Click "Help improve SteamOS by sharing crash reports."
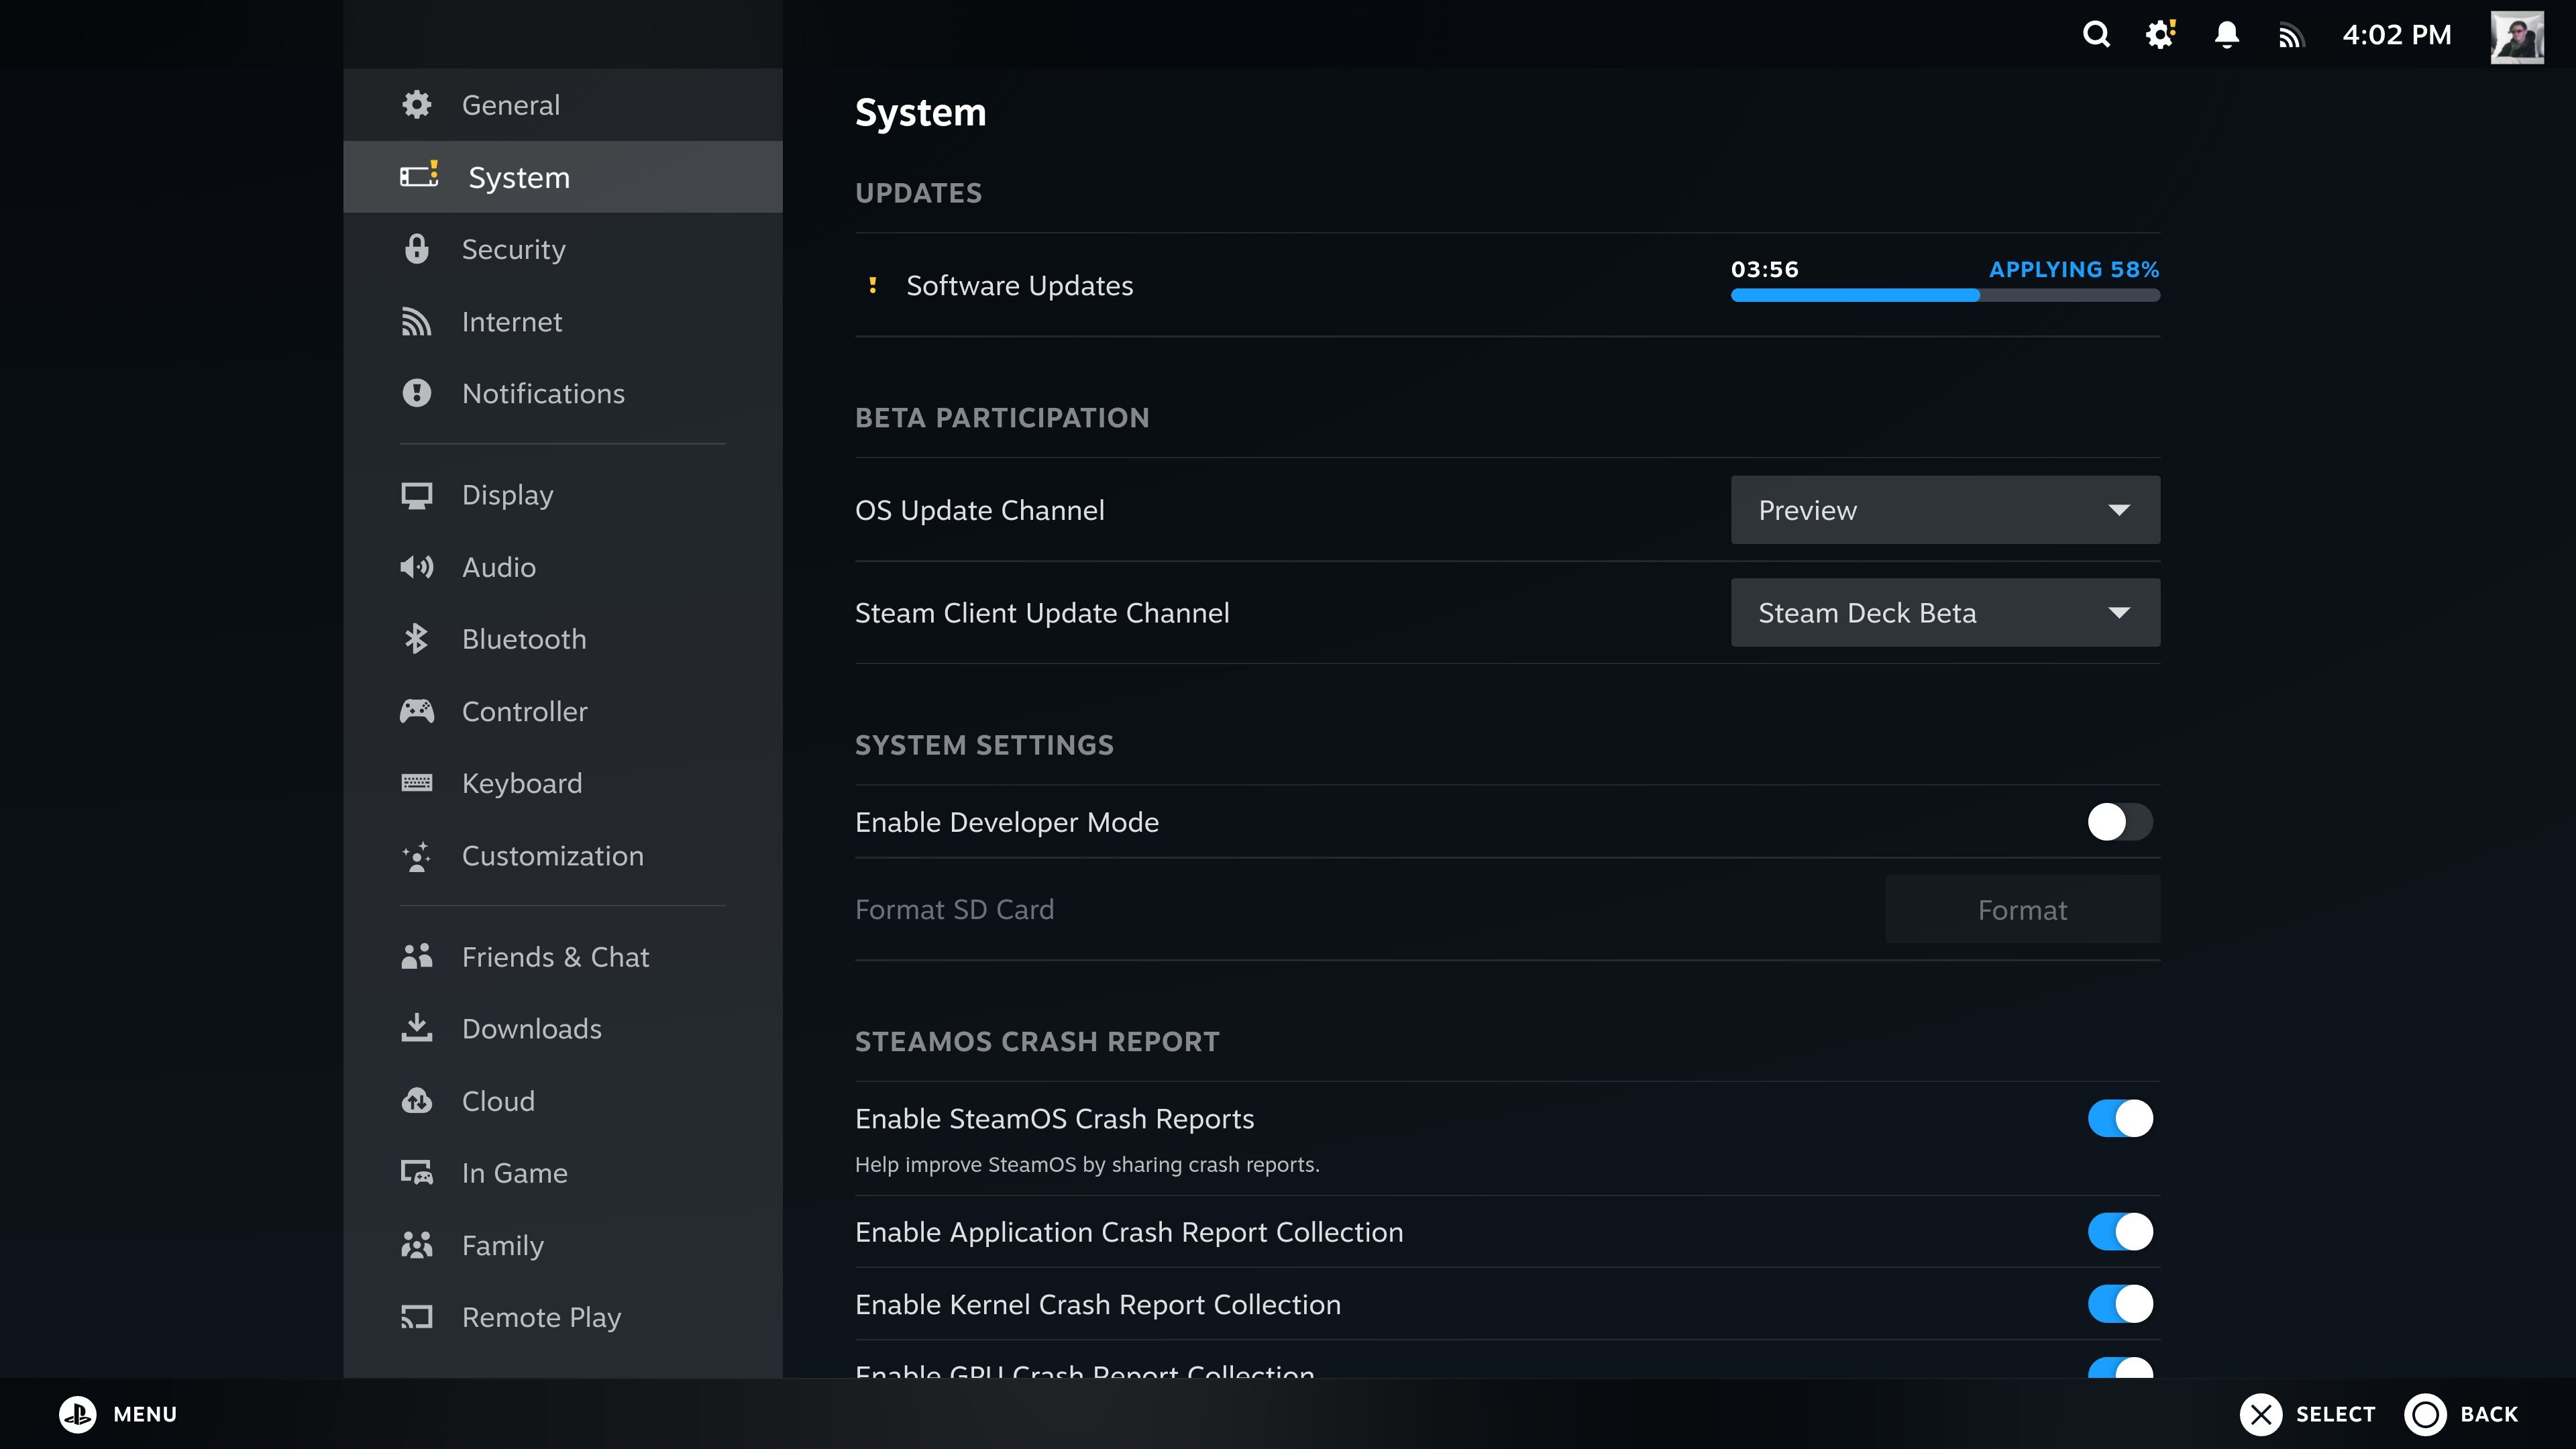 tap(1087, 1164)
